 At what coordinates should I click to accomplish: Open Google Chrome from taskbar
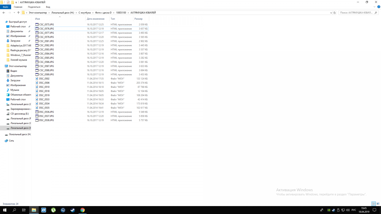(83, 210)
